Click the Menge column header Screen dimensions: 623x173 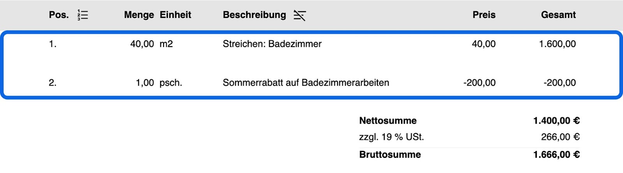[x=139, y=15]
